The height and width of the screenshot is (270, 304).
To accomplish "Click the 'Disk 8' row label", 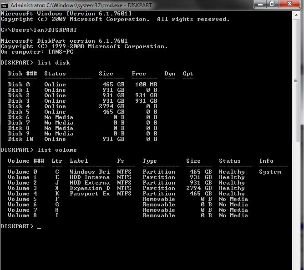I will click(x=19, y=128).
